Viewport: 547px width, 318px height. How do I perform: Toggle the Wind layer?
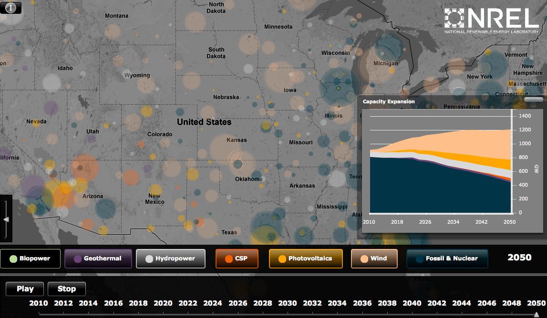[x=374, y=258]
